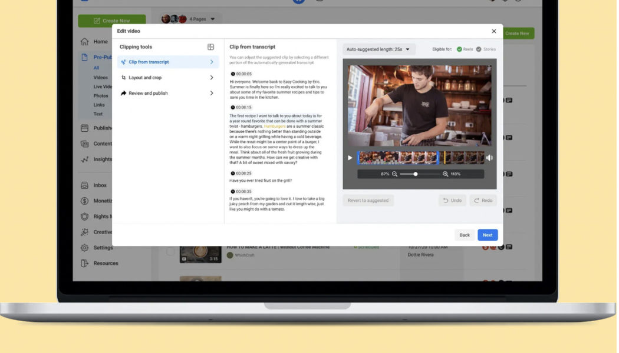Click the Next button
The image size is (619, 353).
point(487,234)
